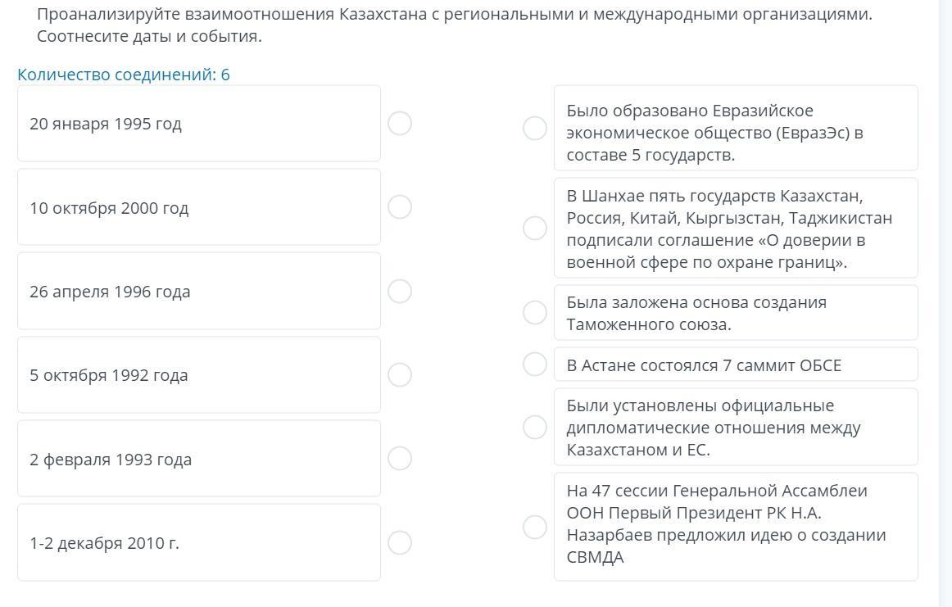The width and height of the screenshot is (952, 607).
Task: Click the Евразийское экономическое общество answer box
Action: pos(735,128)
